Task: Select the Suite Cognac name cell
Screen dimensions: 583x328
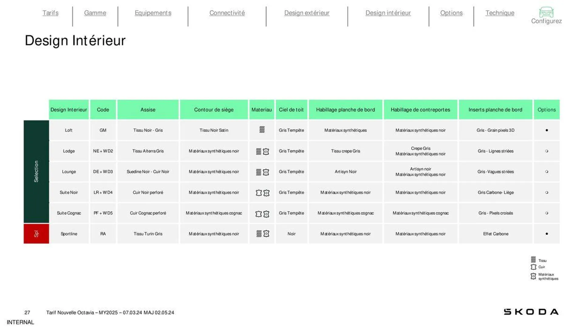Action: [69, 213]
